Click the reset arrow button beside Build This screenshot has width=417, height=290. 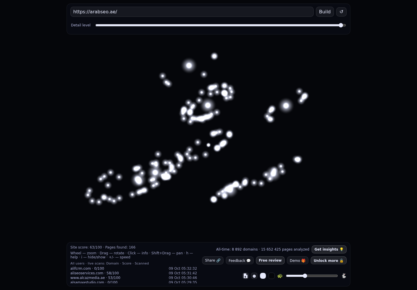coord(341,12)
